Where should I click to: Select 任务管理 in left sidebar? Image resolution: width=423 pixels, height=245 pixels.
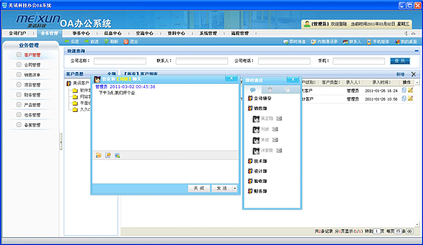point(32,115)
